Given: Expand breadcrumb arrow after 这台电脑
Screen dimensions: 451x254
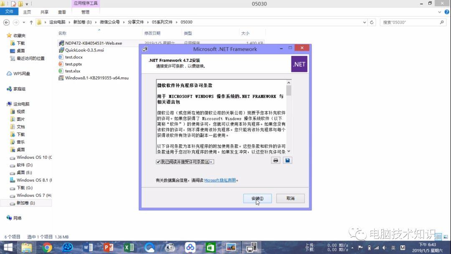Looking at the screenshot, I should click(69, 22).
